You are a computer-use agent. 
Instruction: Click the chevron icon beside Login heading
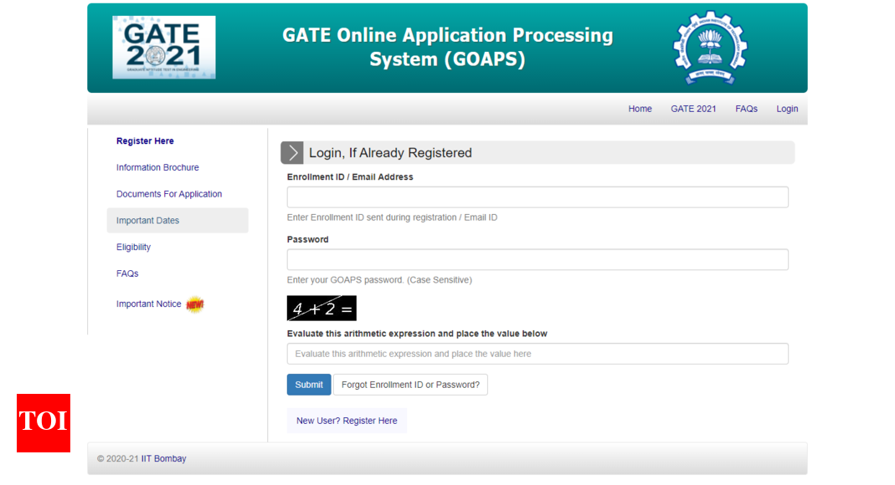(292, 153)
